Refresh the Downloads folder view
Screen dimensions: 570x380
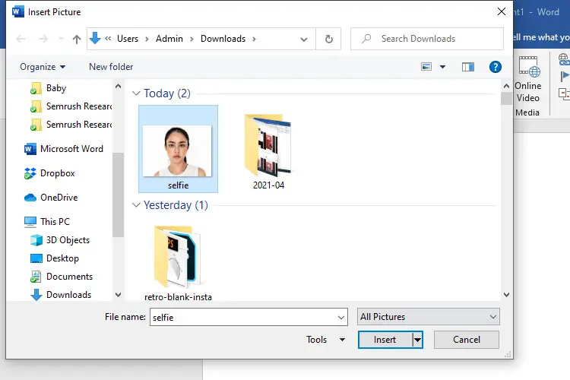pos(328,39)
